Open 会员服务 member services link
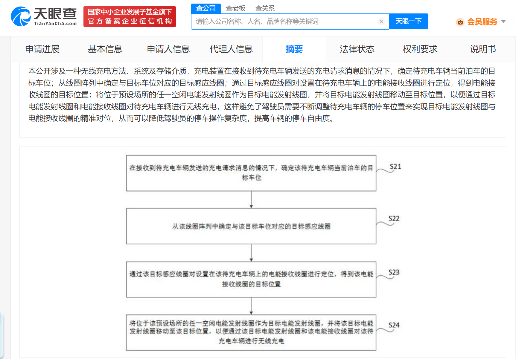 coord(482,22)
